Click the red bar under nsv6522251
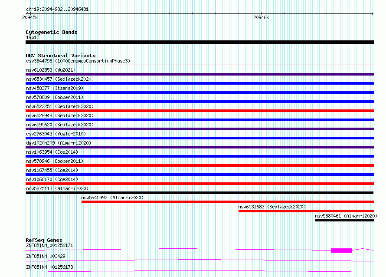 (200, 111)
